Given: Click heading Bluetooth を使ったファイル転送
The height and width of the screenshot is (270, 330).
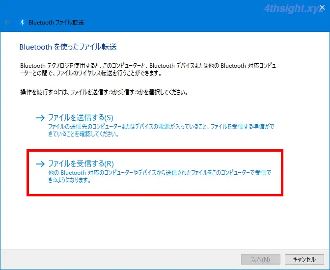Looking at the screenshot, I should [68, 47].
